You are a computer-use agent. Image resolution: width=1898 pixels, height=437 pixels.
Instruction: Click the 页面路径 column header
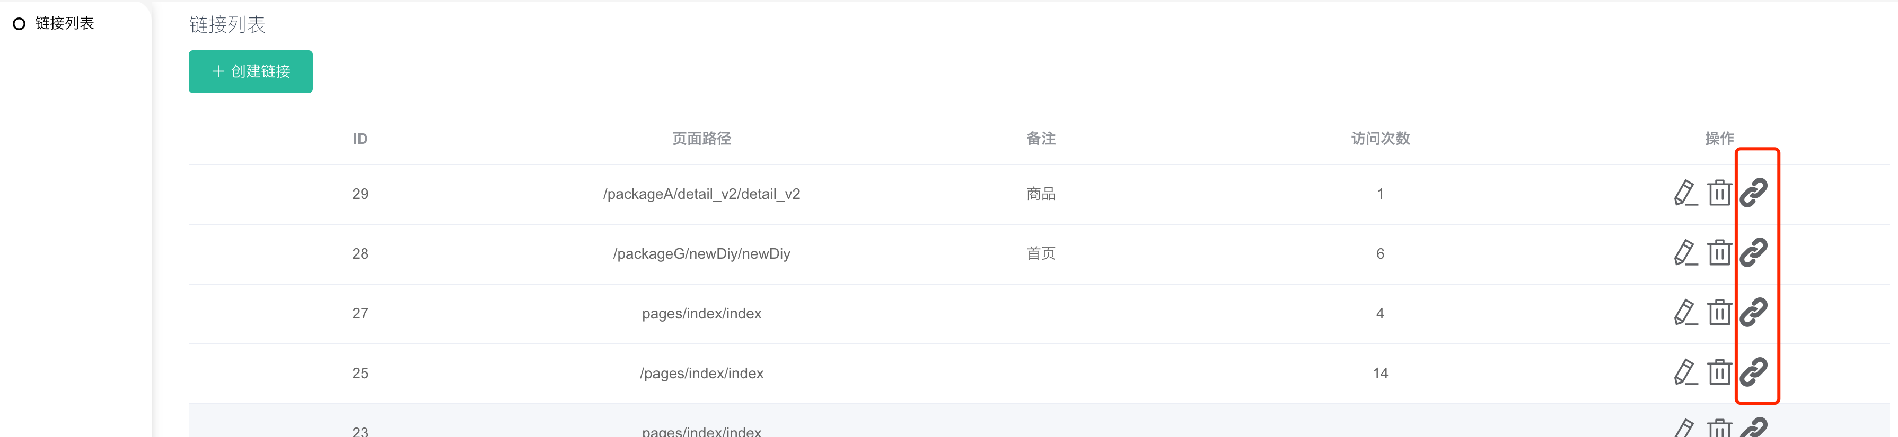click(x=701, y=138)
